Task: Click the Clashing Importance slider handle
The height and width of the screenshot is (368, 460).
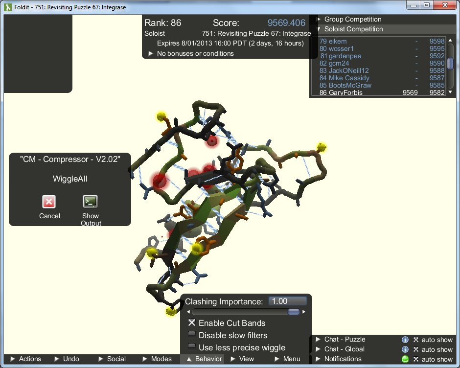Action: (x=293, y=311)
